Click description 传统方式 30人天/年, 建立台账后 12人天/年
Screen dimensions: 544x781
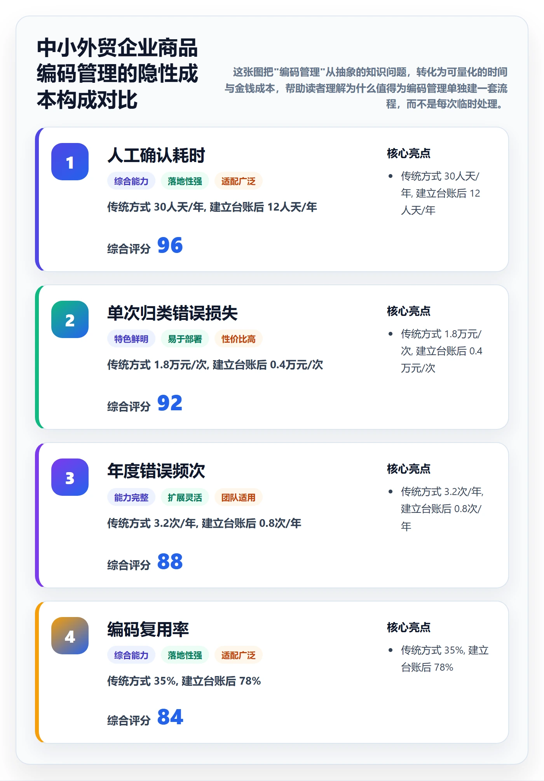pos(212,207)
